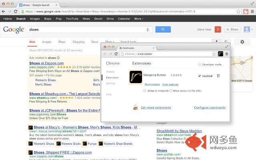Open the profile avatar account dropdown
The image size is (256, 160).
click(x=248, y=29)
